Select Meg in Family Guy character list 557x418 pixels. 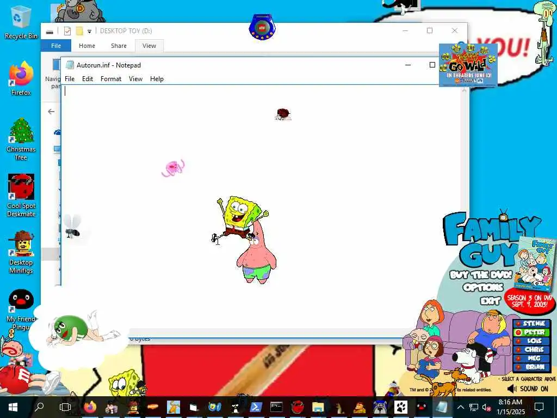(532, 358)
